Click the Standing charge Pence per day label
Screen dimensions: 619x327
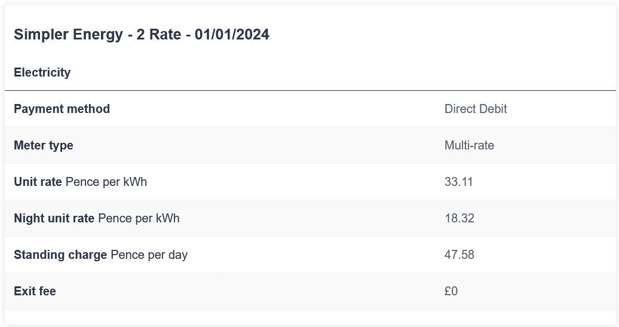(100, 255)
